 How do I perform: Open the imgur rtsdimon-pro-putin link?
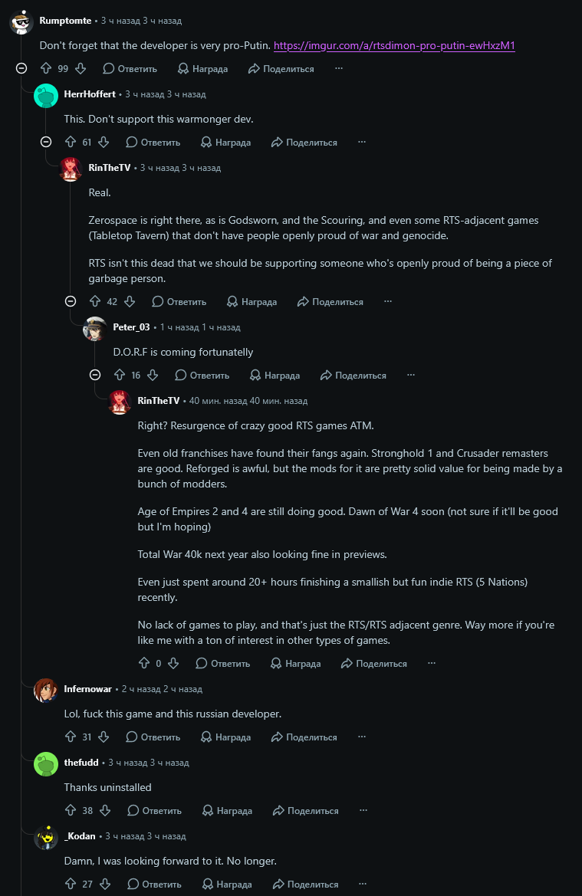coord(394,46)
